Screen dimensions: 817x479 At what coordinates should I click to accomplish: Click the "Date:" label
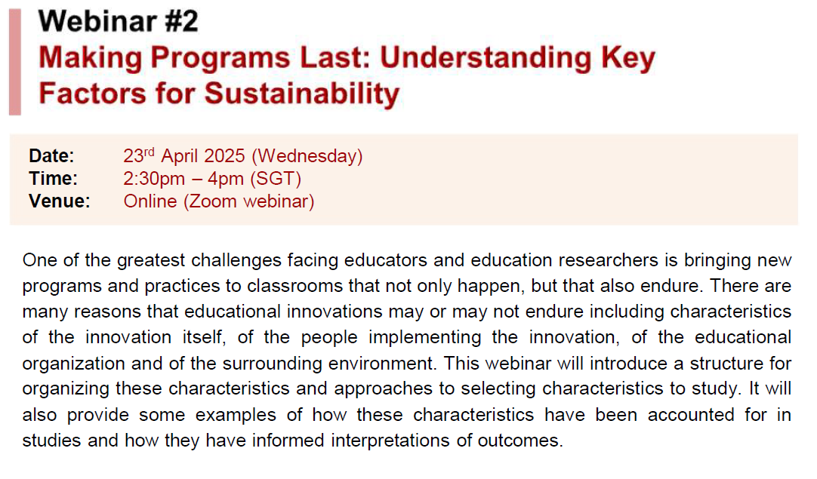(51, 156)
